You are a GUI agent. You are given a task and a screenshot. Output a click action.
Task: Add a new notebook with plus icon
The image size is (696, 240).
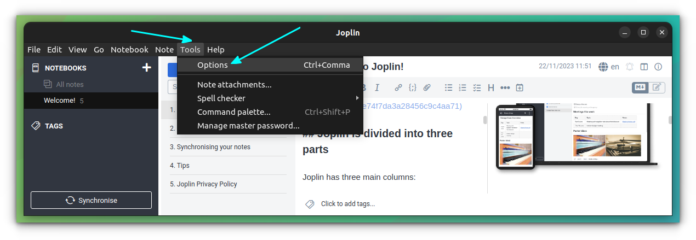coord(146,68)
